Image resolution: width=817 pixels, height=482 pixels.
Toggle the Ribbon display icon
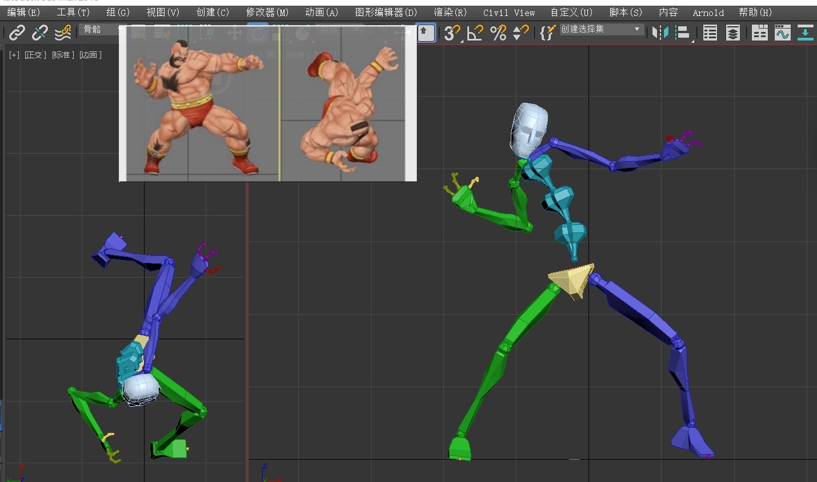coord(759,33)
